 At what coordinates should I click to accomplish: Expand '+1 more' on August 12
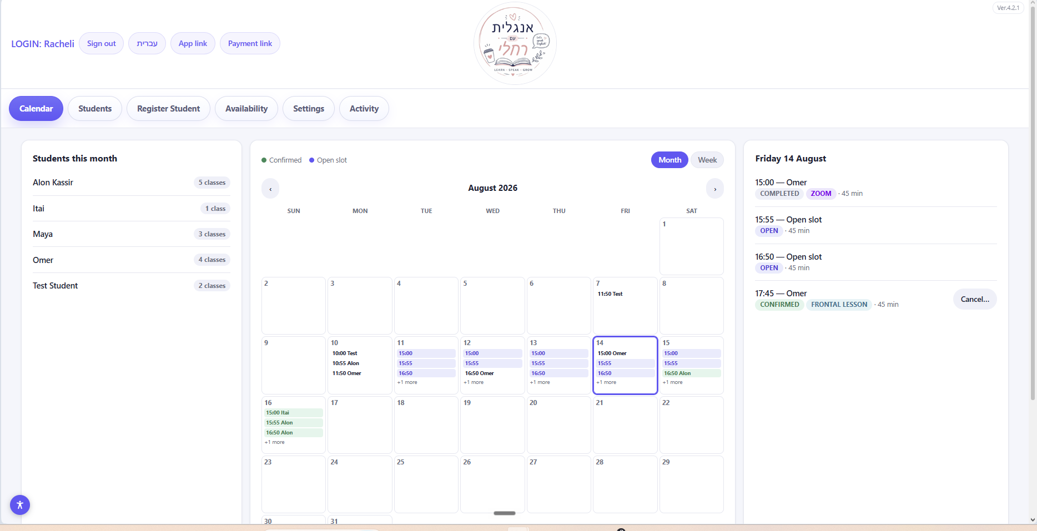(x=474, y=382)
